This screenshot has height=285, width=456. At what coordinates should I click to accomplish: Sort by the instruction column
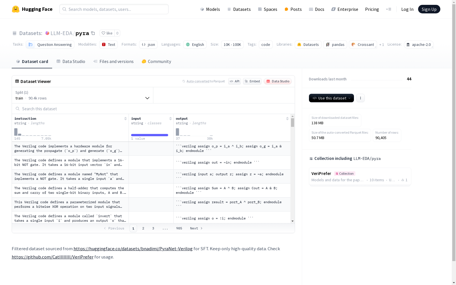pyautogui.click(x=125, y=119)
